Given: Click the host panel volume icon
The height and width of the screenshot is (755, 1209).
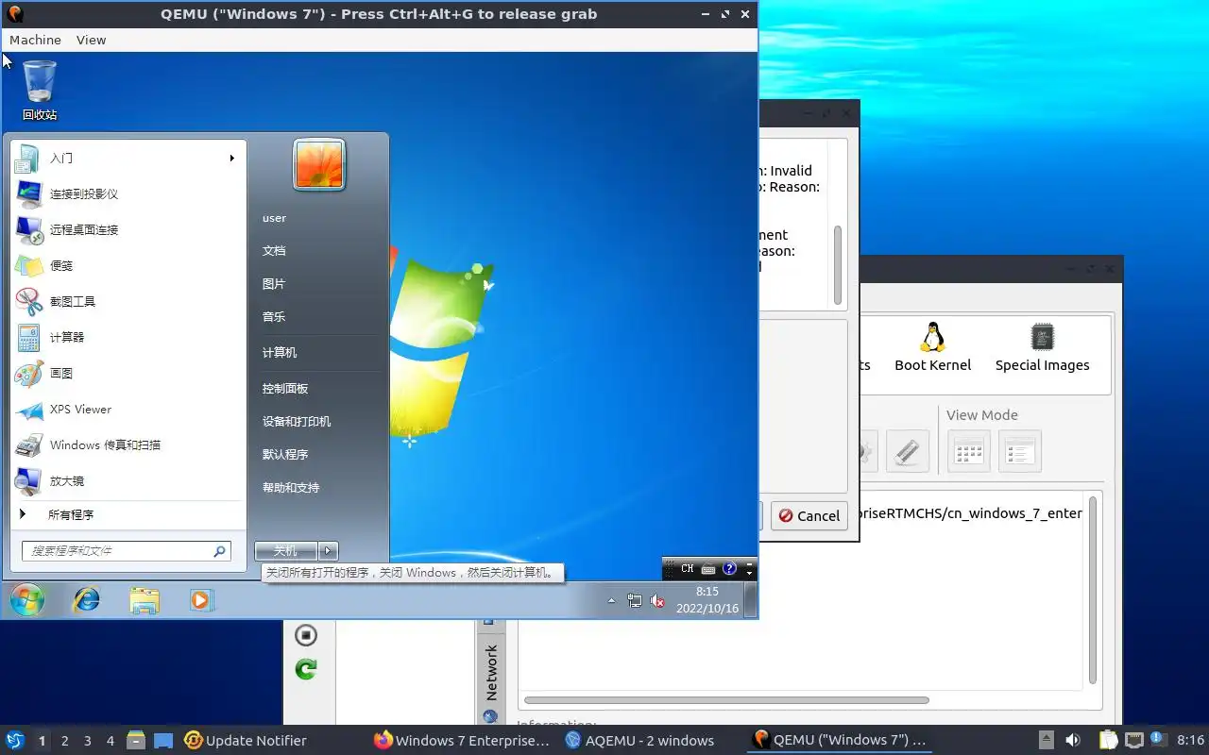Looking at the screenshot, I should coord(1073,741).
